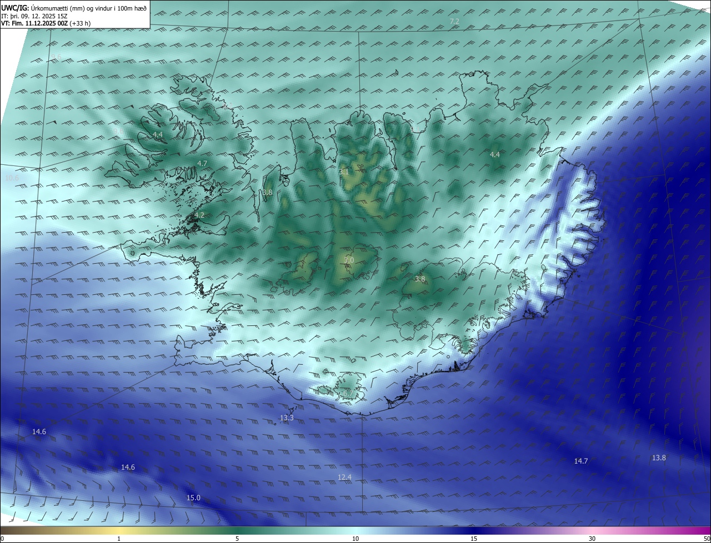Click the 14.6 value closest to the map's western border
Image resolution: width=711 pixels, height=543 pixels.
click(39, 432)
